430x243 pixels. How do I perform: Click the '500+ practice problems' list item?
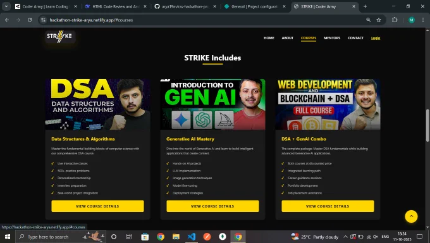coord(73,171)
